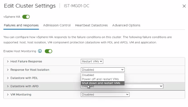
Task: Go to the Advanced Options tab
Action: pos(126,25)
